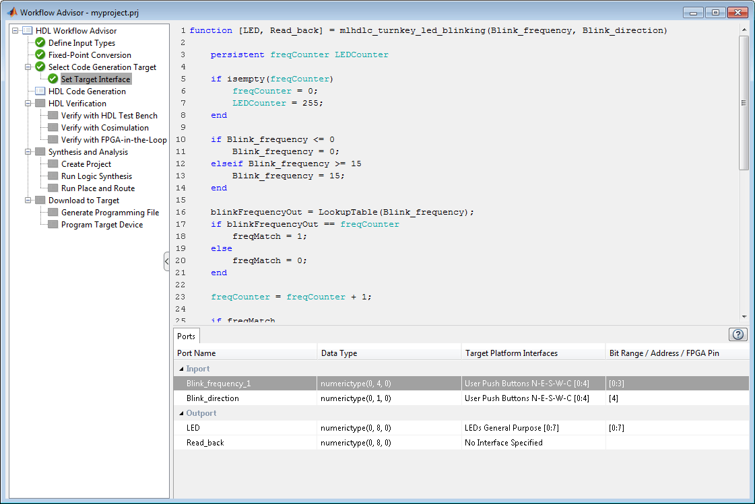Click green check icon beside Fixed-Point Conversion
The image size is (755, 504).
click(x=40, y=55)
